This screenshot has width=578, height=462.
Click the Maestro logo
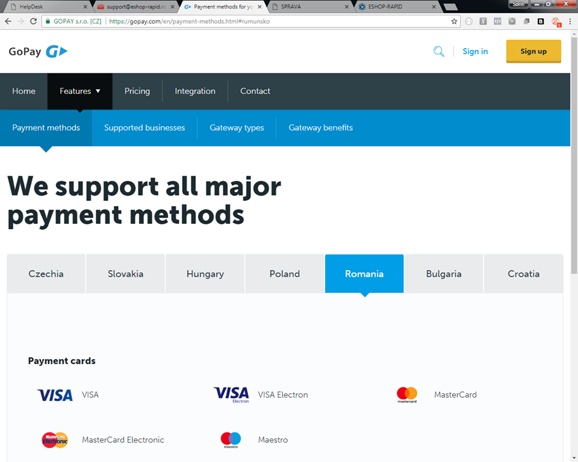(x=231, y=440)
